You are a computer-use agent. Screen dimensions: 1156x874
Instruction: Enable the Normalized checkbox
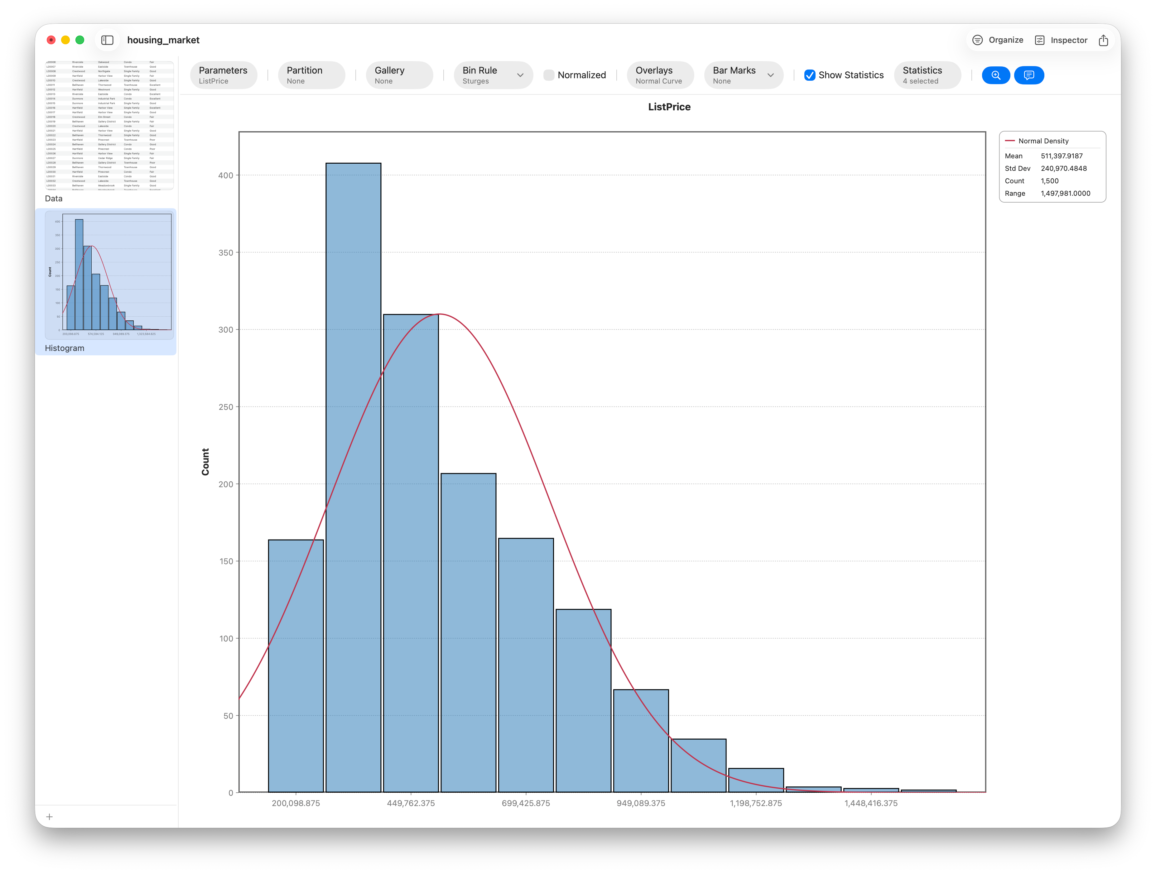pos(549,75)
